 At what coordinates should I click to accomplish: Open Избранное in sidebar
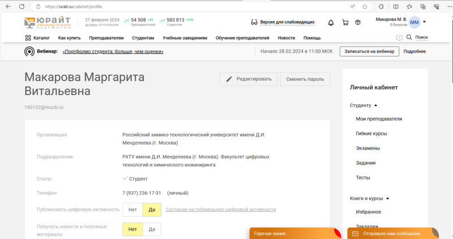coord(369,212)
